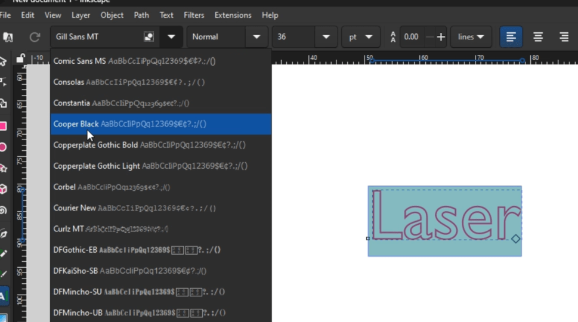Set text alignment to center
Image resolution: width=578 pixels, height=322 pixels.
(x=537, y=37)
